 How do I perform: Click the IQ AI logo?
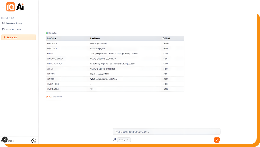15,7
